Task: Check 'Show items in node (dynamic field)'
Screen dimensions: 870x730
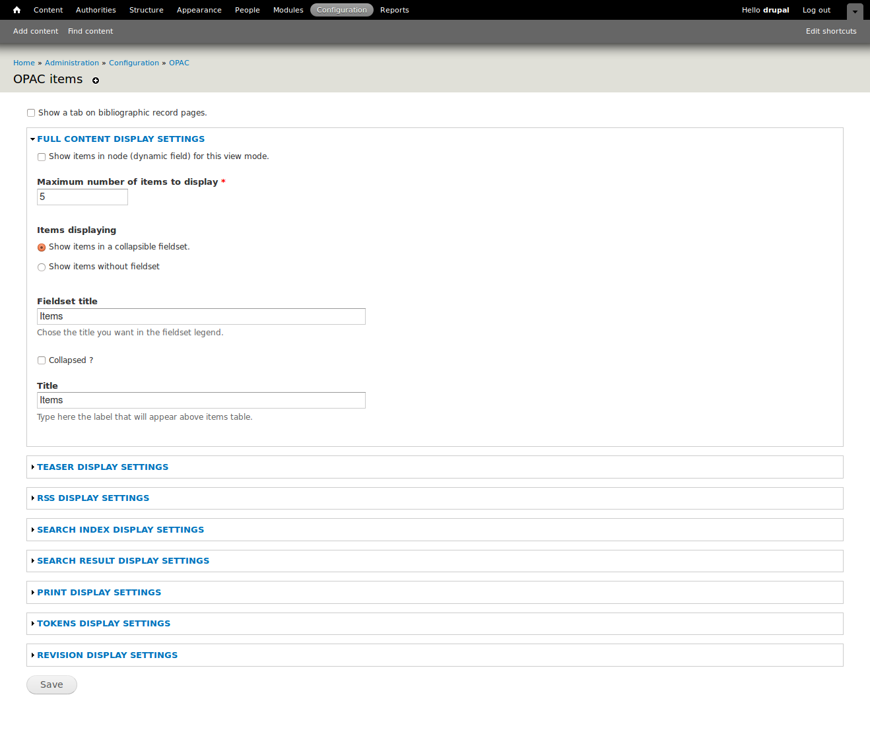Action: click(42, 157)
